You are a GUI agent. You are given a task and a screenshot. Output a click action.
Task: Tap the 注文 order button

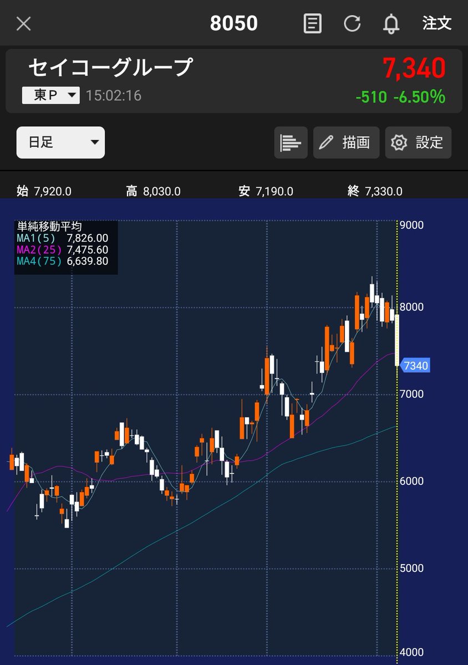[x=437, y=23]
